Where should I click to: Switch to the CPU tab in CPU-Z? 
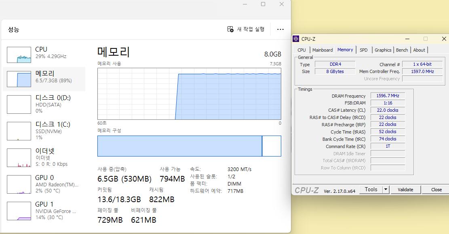pyautogui.click(x=301, y=50)
